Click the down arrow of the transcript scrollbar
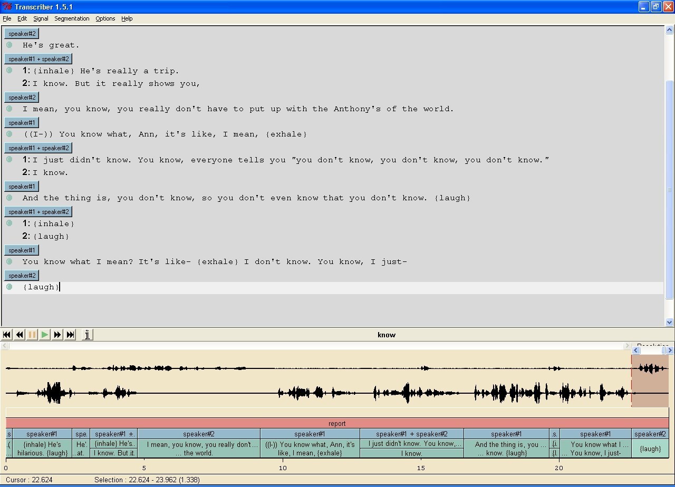 click(670, 322)
